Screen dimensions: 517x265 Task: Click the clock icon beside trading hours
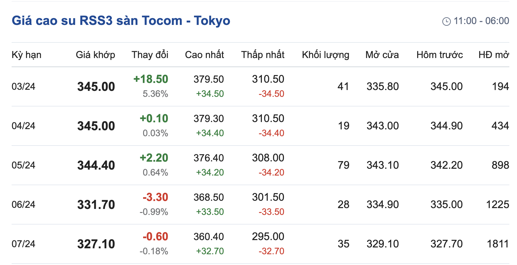[446, 21]
